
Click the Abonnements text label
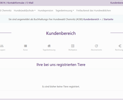96,50
